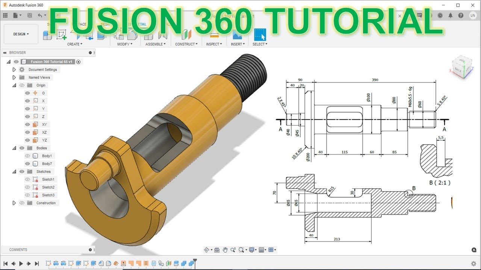The image size is (481, 270).
Task: Collapse the Browser panel with double arrows
Action: (5, 52)
